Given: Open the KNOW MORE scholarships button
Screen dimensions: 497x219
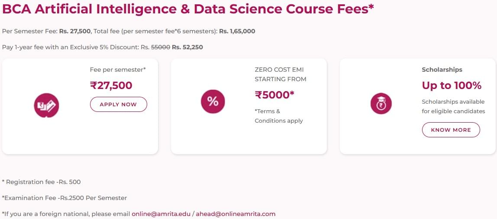Looking at the screenshot, I should pos(451,130).
